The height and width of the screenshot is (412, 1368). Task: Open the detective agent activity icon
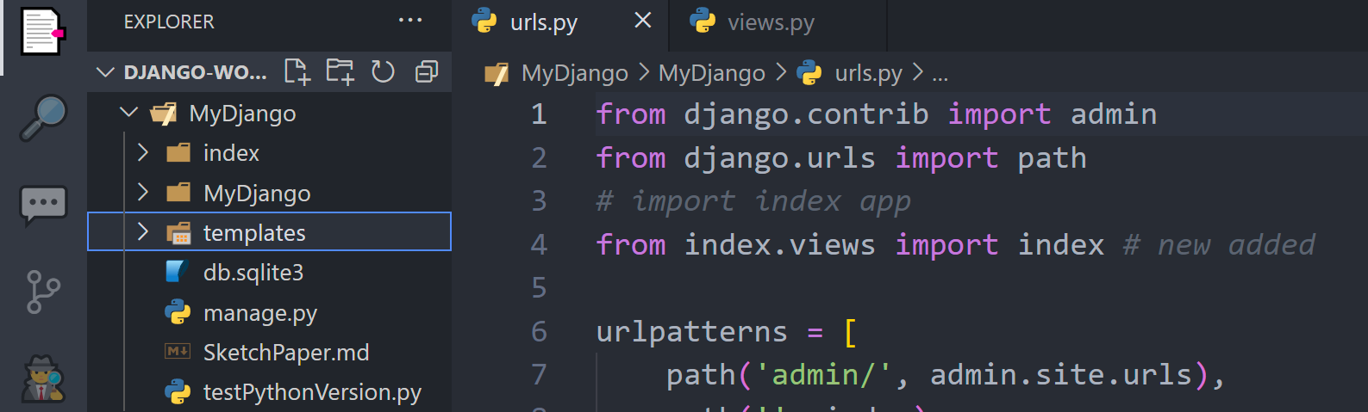[x=43, y=378]
